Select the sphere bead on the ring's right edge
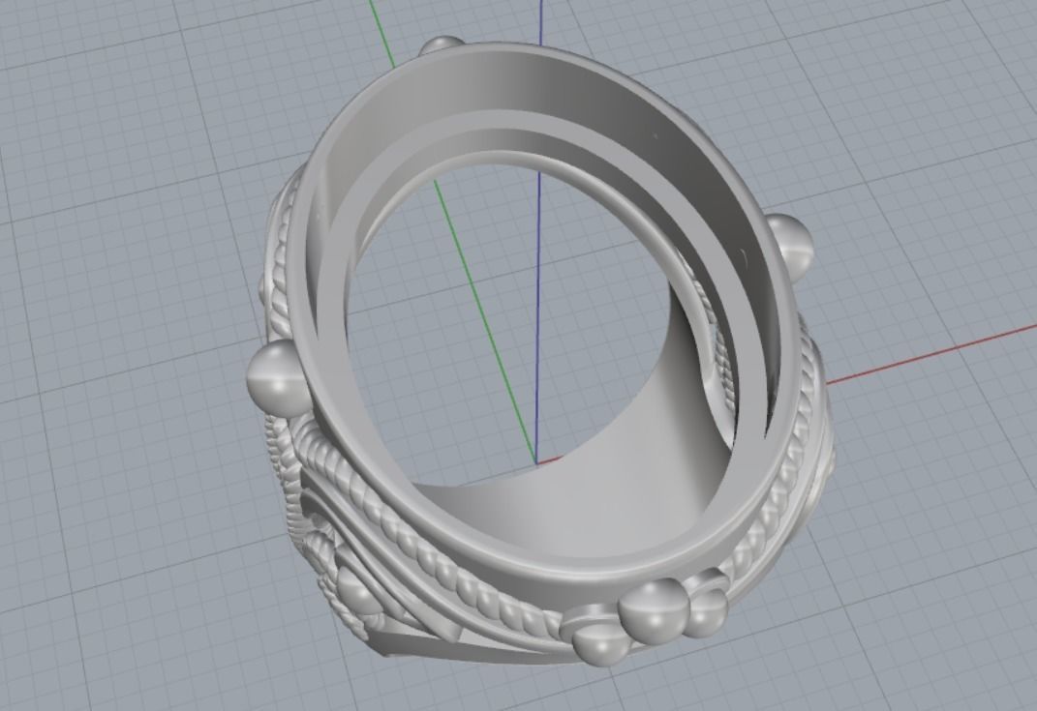 pyautogui.click(x=790, y=246)
